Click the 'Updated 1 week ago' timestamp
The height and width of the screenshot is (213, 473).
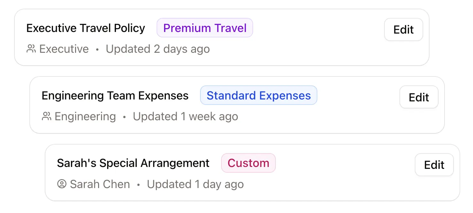(x=185, y=116)
